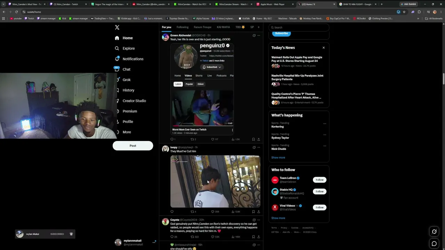
Task: Like the Green Alchemist post
Action: (215, 139)
